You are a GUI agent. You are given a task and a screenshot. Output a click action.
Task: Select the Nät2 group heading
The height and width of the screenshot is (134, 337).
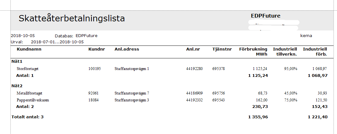tap(17, 86)
